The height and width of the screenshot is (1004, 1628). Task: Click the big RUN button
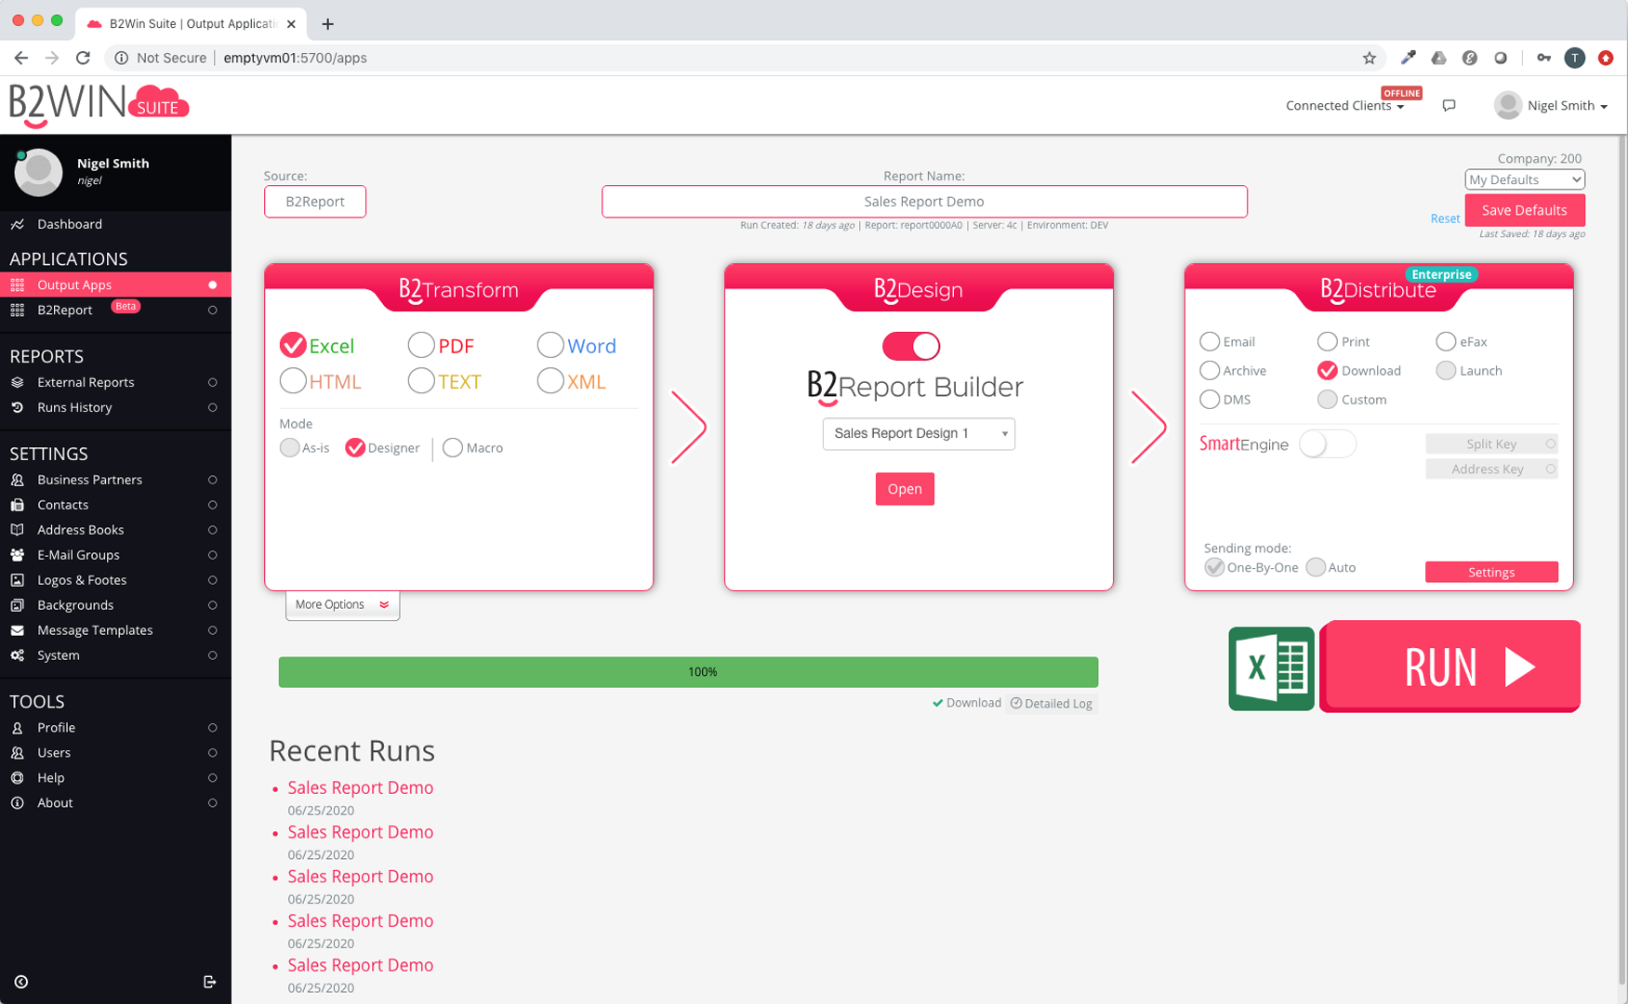pyautogui.click(x=1450, y=667)
